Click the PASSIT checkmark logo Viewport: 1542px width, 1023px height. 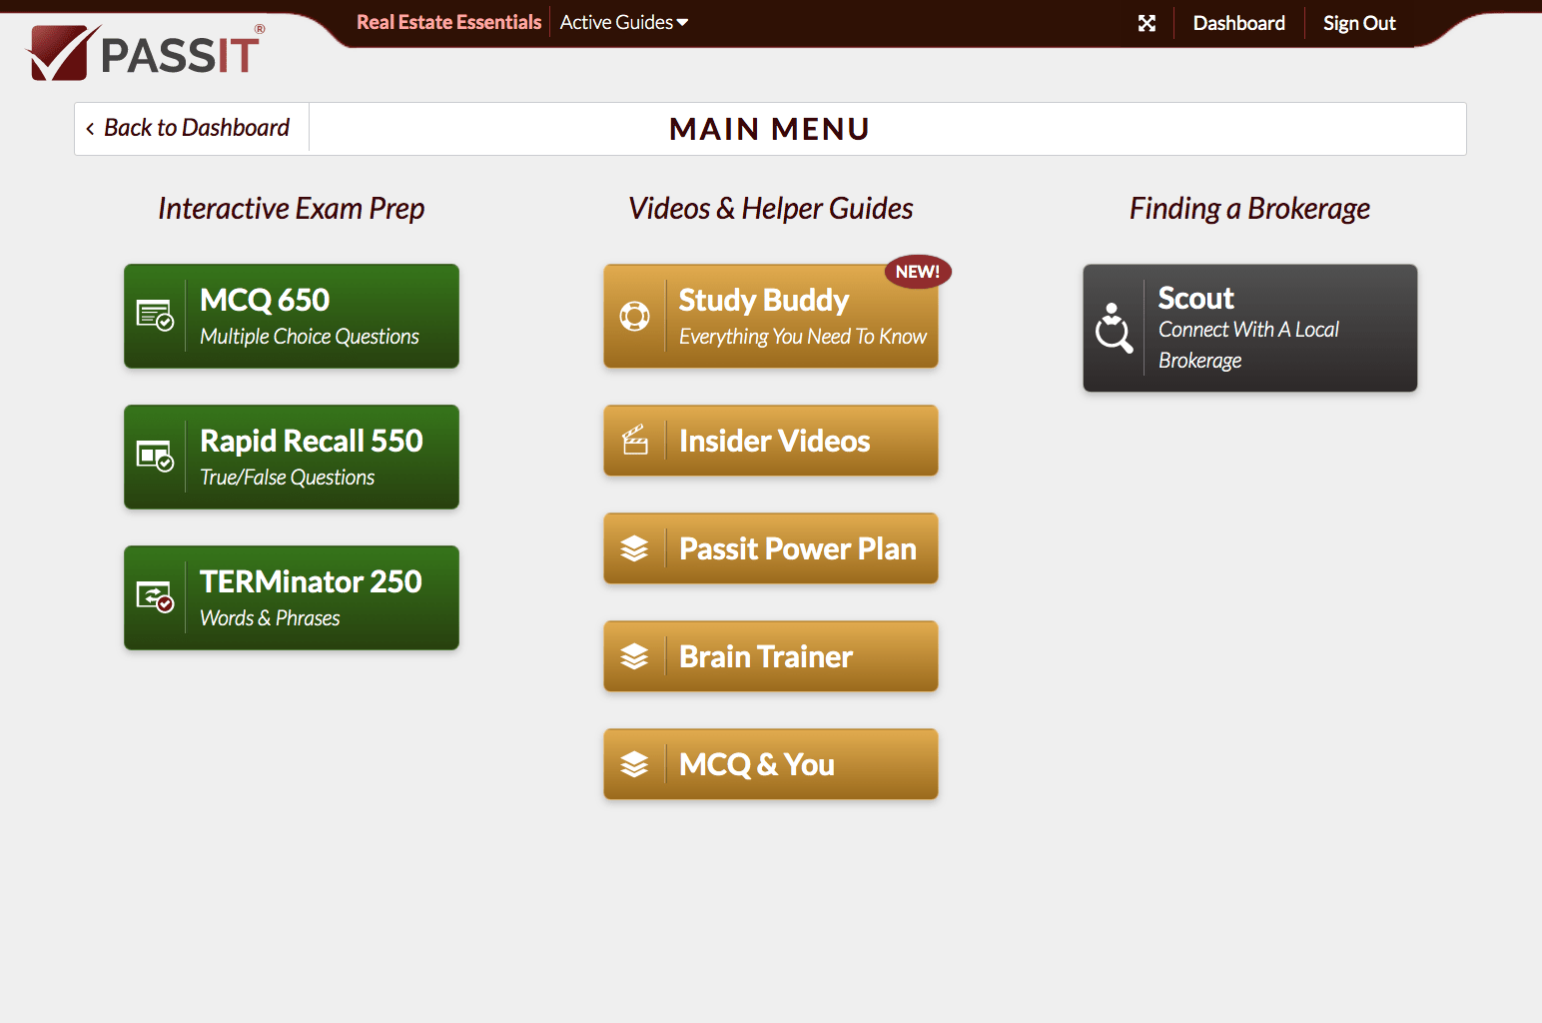point(145,52)
